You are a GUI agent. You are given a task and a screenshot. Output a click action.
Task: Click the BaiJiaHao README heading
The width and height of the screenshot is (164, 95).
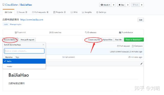click(19, 75)
